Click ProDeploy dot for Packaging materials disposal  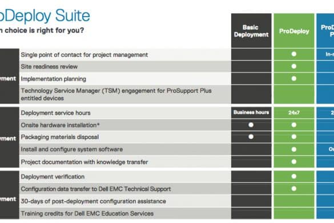[294, 137]
